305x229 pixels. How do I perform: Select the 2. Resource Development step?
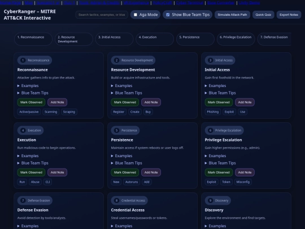click(x=74, y=39)
